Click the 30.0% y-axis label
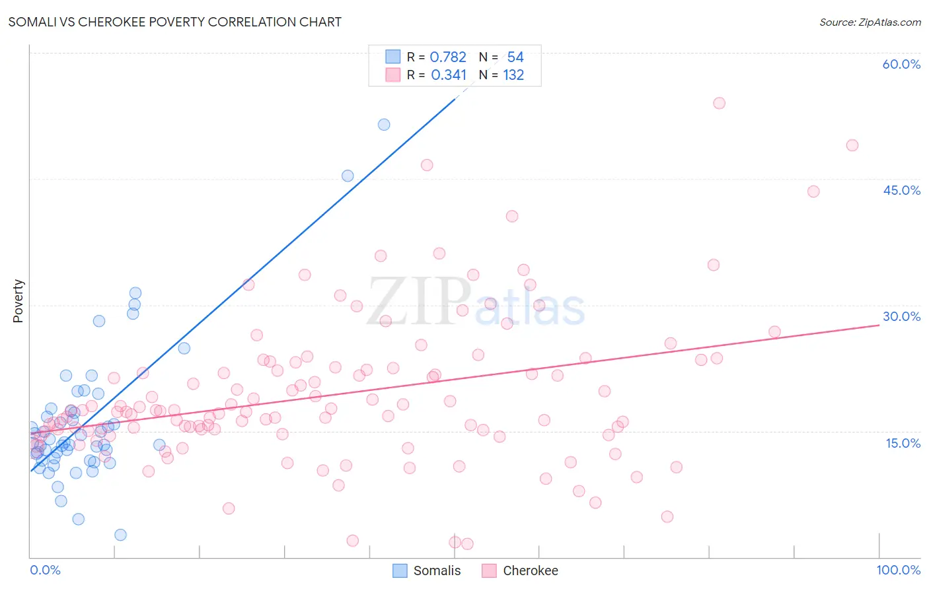Screen dimensions: 929x589 coord(901,316)
